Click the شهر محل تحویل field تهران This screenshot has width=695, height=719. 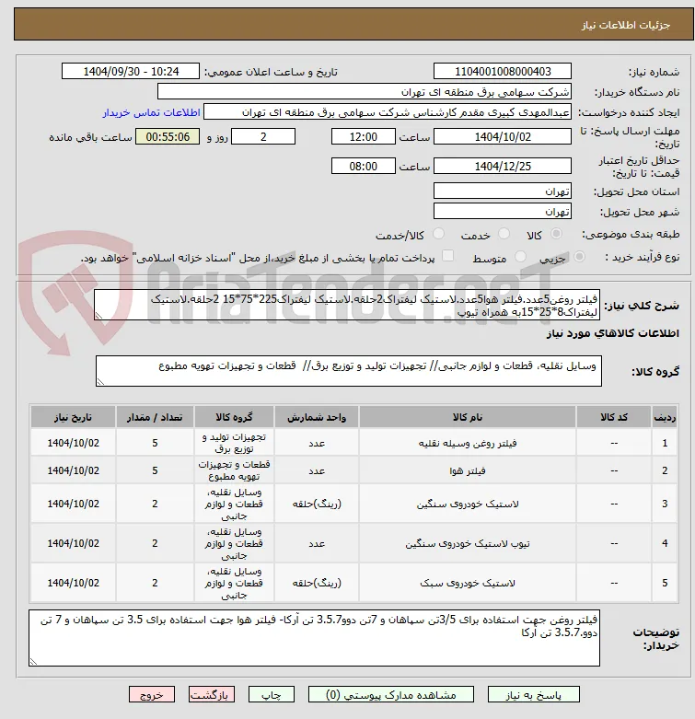[x=503, y=212]
